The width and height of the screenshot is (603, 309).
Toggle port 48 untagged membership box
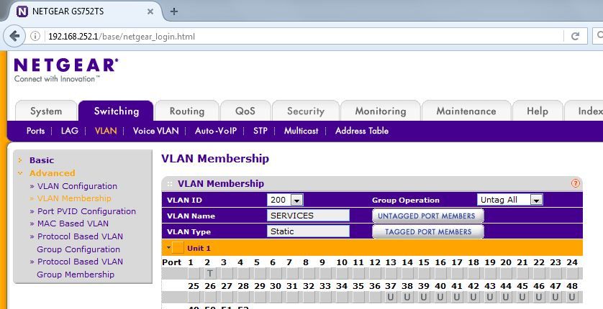(x=572, y=297)
